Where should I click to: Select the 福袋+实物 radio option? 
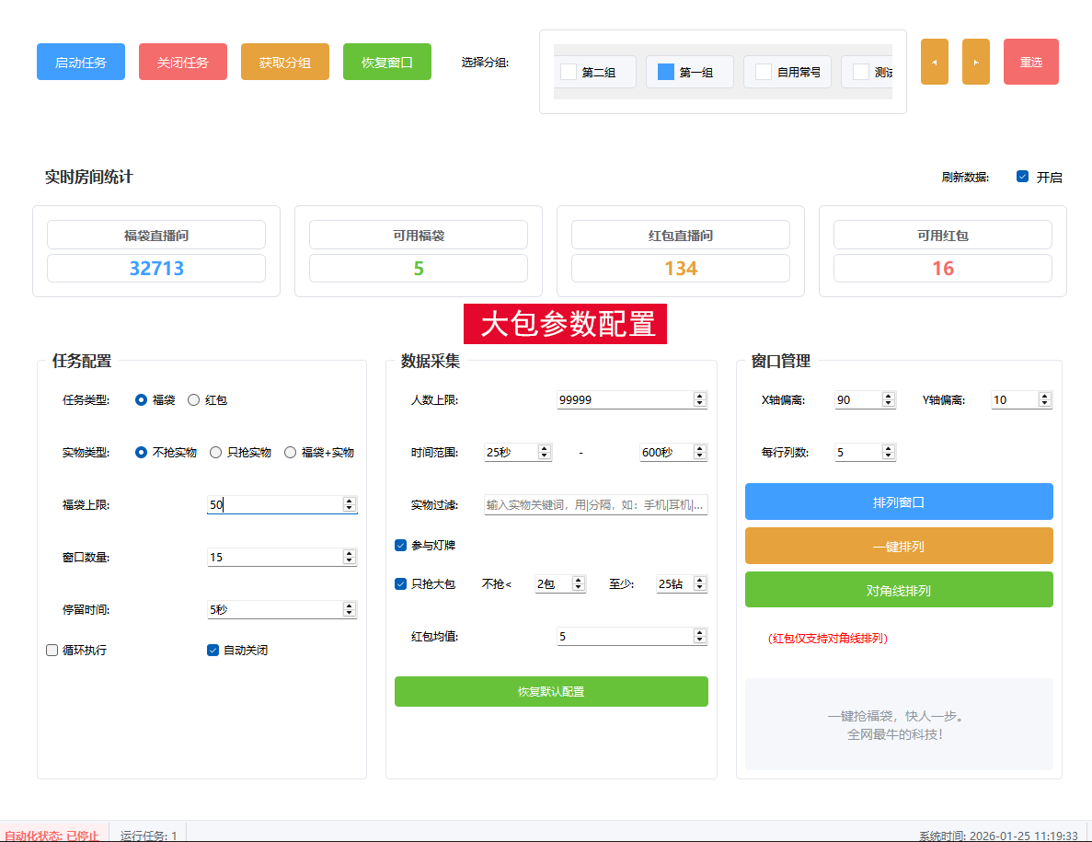click(291, 453)
